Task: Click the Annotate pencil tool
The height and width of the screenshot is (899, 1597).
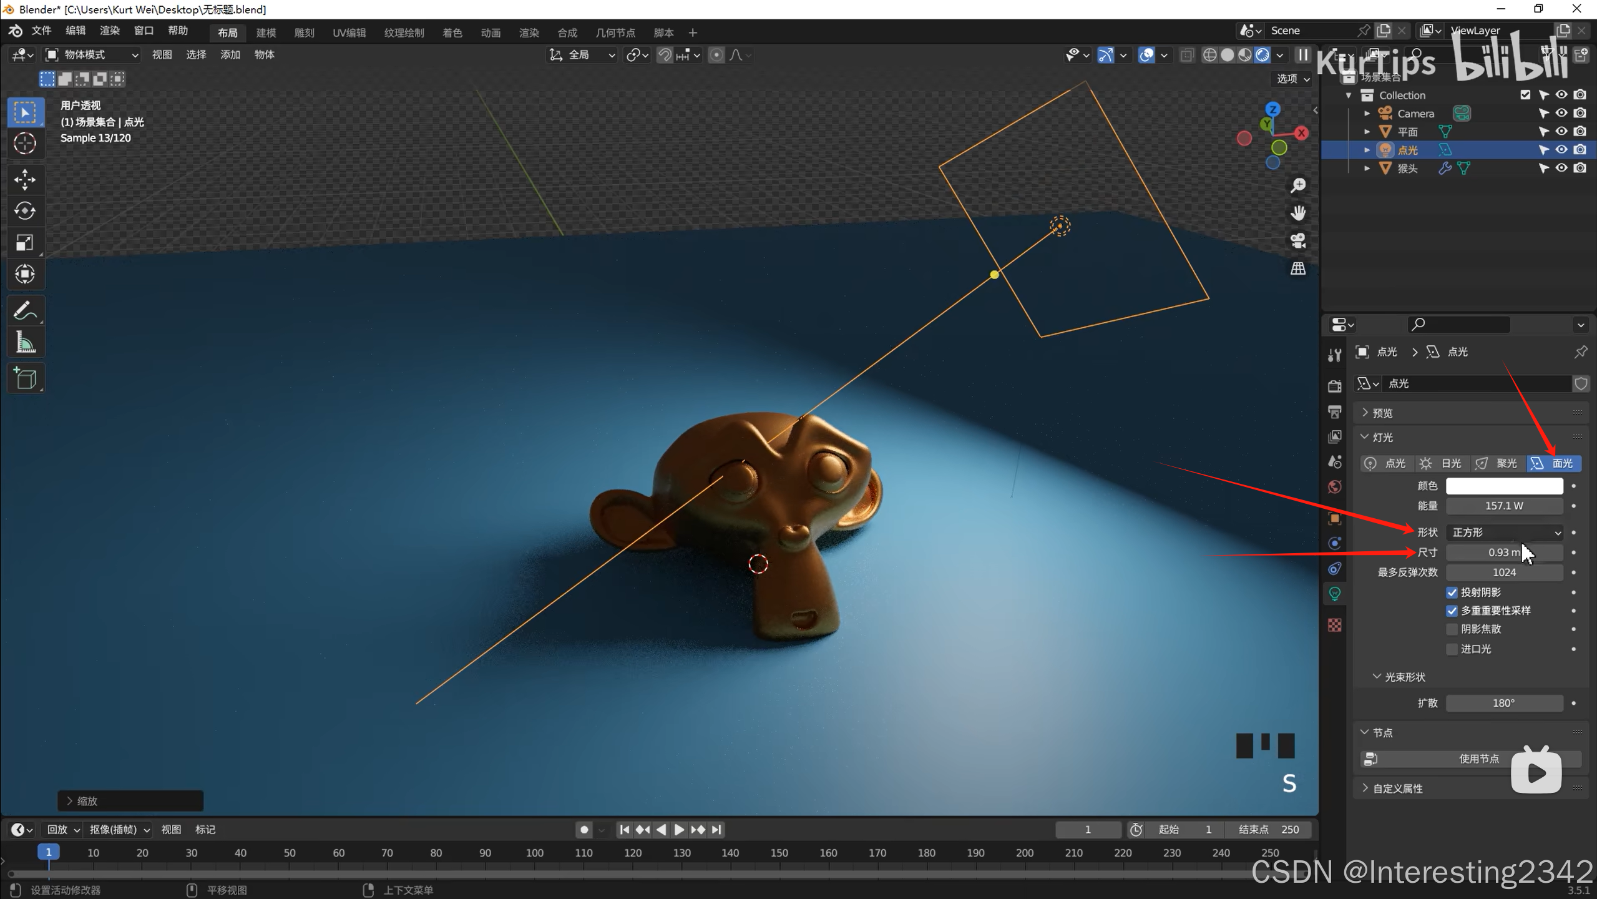Action: (25, 310)
